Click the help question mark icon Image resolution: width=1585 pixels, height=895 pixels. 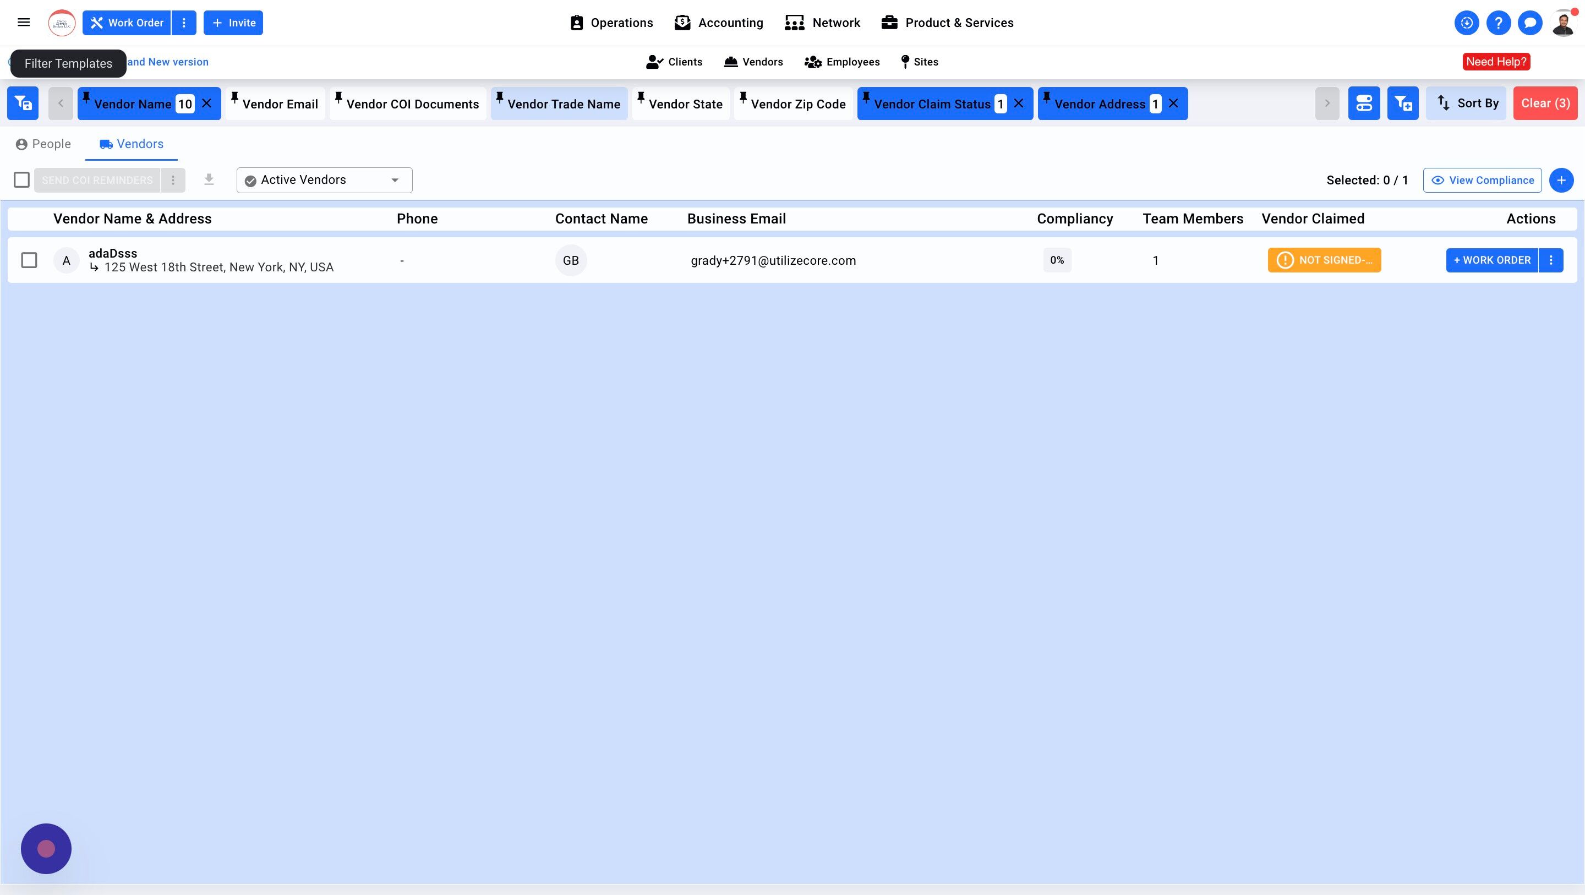pyautogui.click(x=1498, y=23)
